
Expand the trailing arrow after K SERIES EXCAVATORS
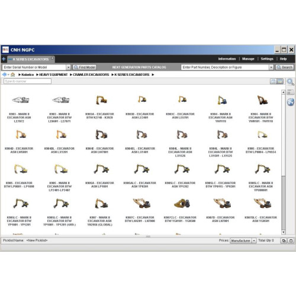pyautogui.click(x=153, y=75)
